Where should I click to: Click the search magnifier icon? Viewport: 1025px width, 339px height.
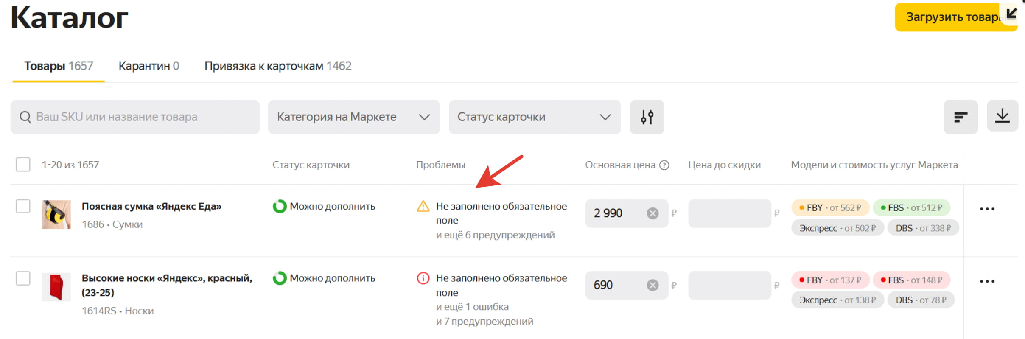point(25,117)
